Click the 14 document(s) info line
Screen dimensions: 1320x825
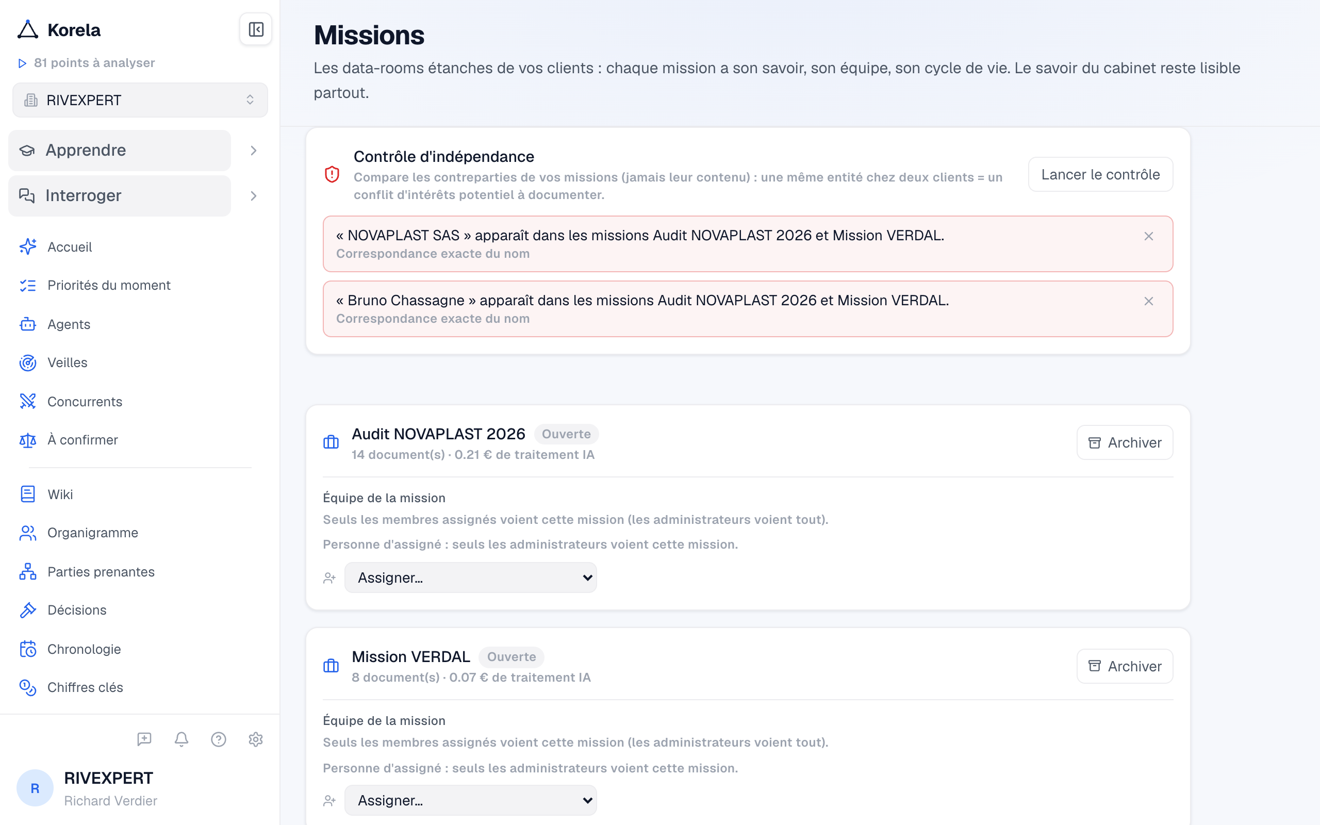(473, 455)
